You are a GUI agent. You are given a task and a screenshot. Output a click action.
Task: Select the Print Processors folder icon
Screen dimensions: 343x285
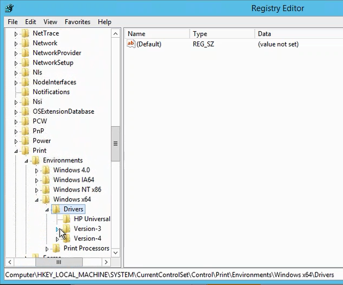click(56, 248)
